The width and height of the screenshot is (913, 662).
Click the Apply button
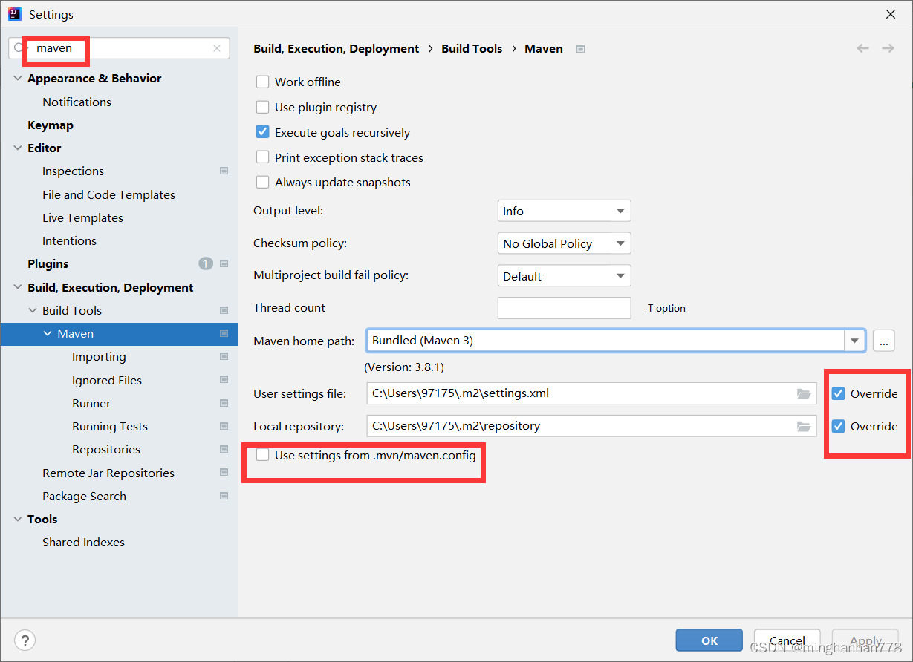(865, 640)
